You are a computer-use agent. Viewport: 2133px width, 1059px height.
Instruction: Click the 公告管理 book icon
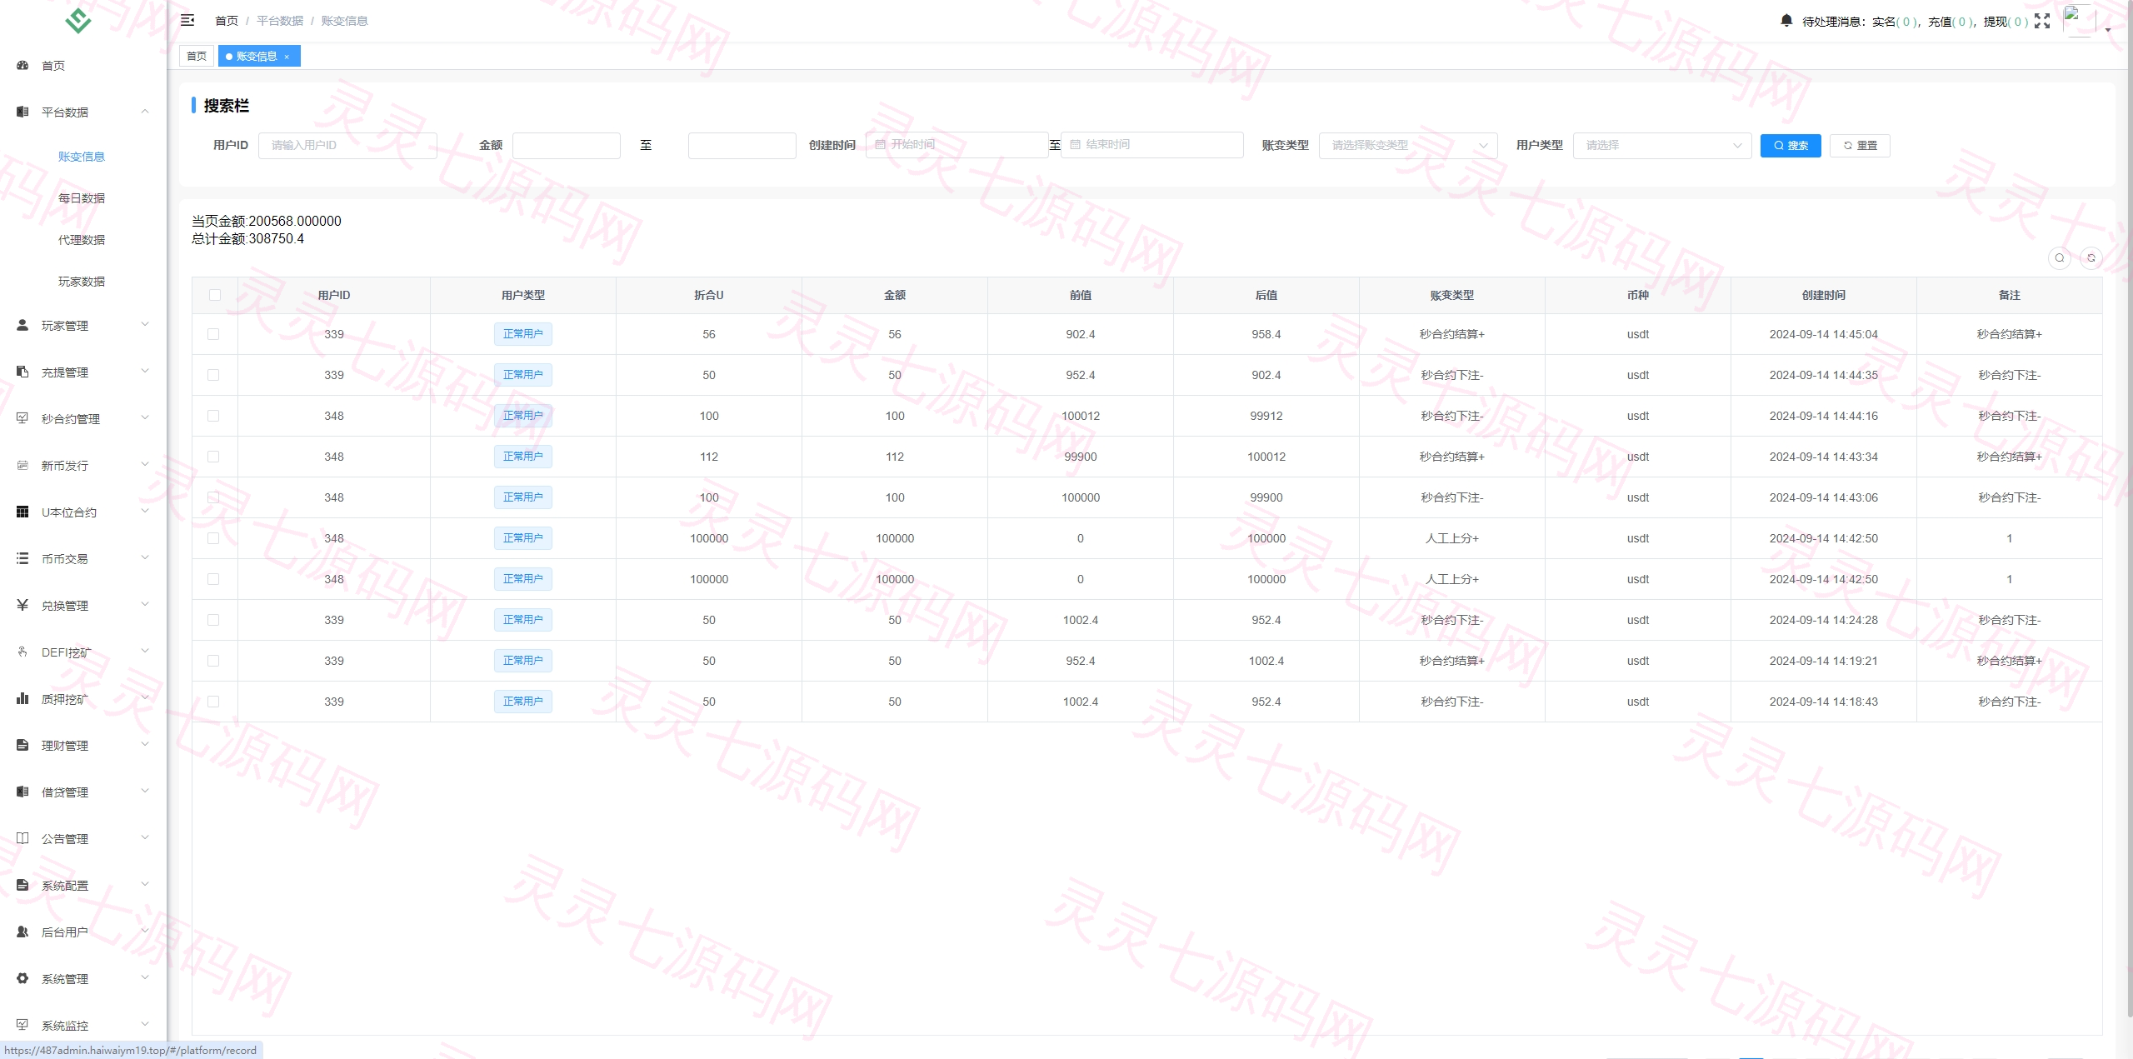point(22,838)
